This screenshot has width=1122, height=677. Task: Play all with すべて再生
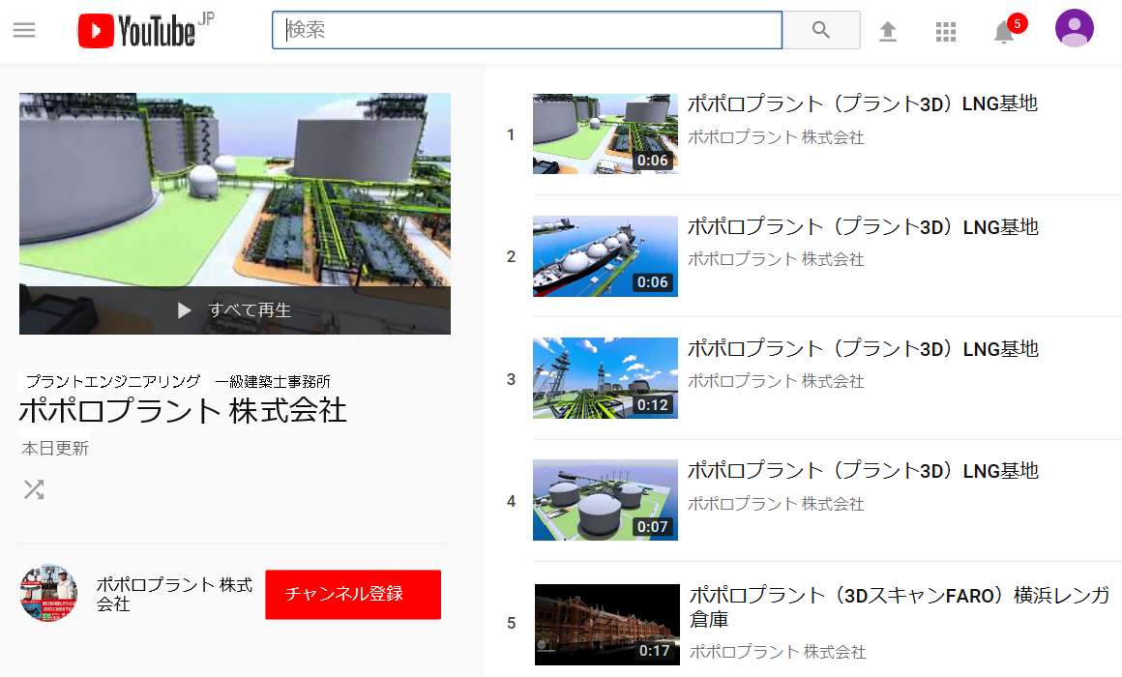(235, 309)
